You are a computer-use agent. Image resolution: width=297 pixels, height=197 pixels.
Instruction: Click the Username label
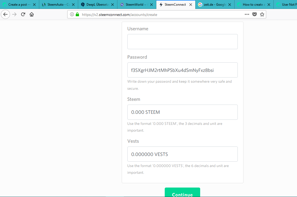[138, 29]
